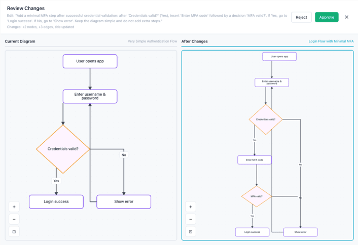Approve the proposed diagram changes

(327, 17)
